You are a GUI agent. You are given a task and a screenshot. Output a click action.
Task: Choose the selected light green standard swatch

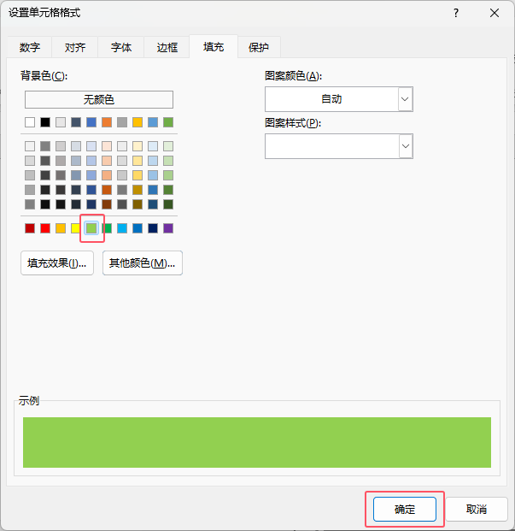[x=91, y=228]
